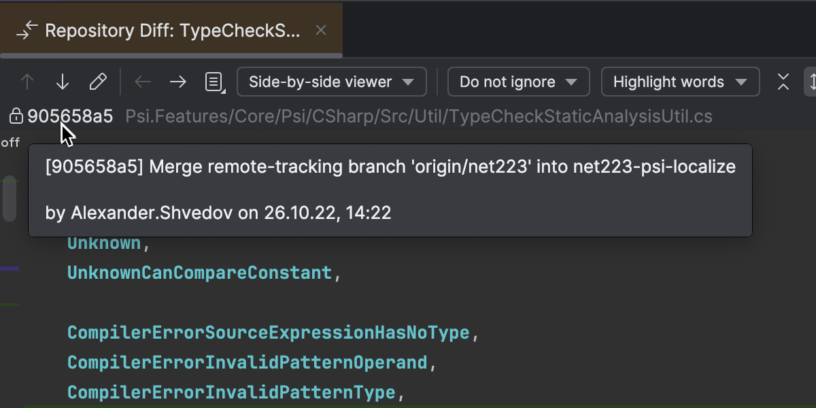
Task: Open the file list icon
Action: coord(214,82)
